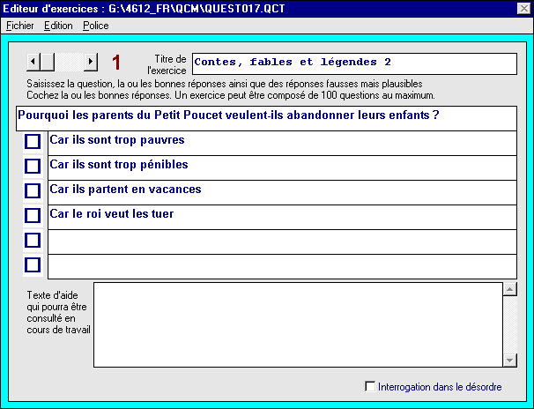The height and width of the screenshot is (409, 534).
Task: Click the help text scrollbar up arrow
Action: click(x=509, y=288)
